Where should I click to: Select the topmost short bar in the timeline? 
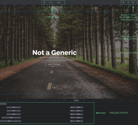point(3,104)
